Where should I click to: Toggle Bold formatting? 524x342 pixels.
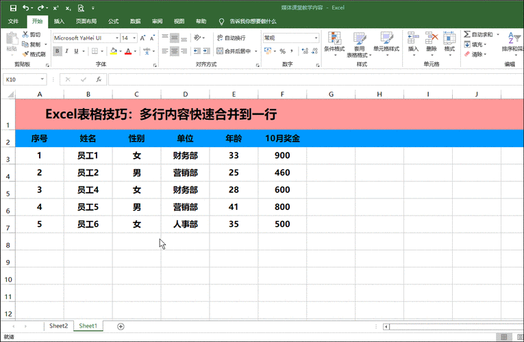[x=58, y=51]
